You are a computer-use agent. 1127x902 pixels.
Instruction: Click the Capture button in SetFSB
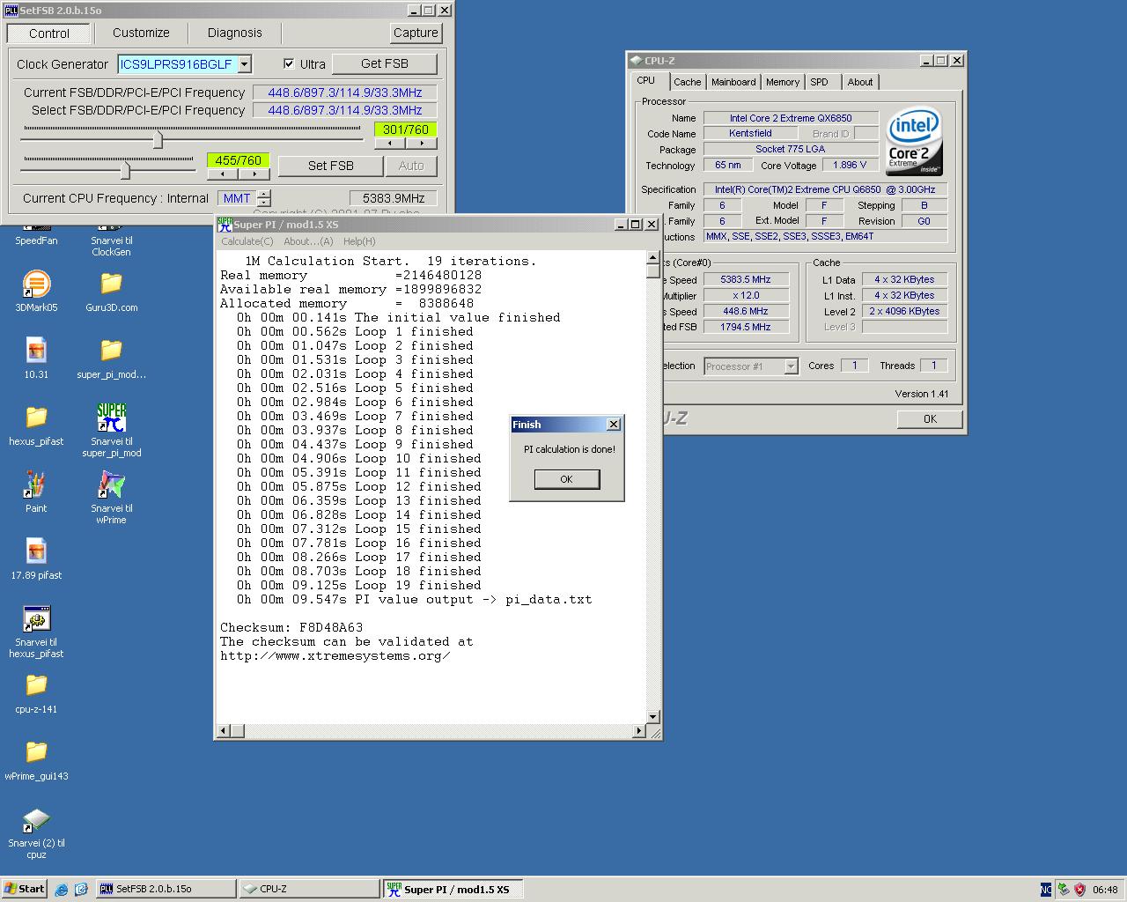click(416, 33)
